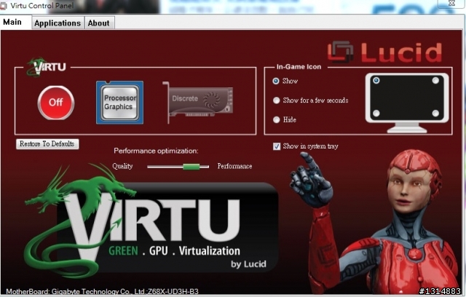Switch to the Applications tab
This screenshot has height=297, width=466.
click(x=58, y=23)
